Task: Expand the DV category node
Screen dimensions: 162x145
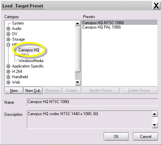Action: click(8, 34)
